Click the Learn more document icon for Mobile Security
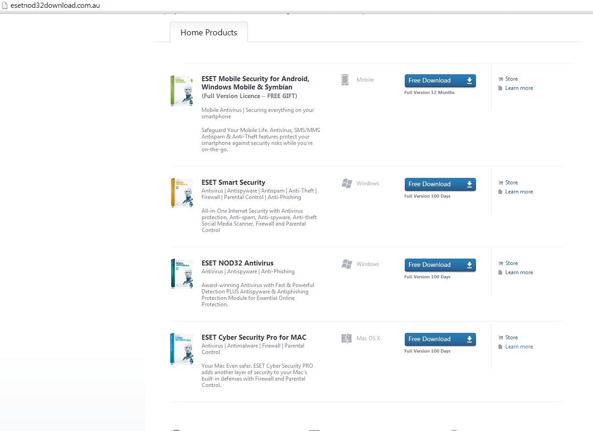The height and width of the screenshot is (431, 593). 500,88
